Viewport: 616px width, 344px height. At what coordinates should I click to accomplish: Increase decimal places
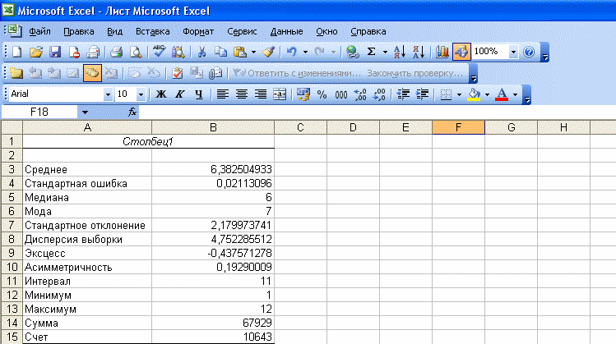pos(360,94)
